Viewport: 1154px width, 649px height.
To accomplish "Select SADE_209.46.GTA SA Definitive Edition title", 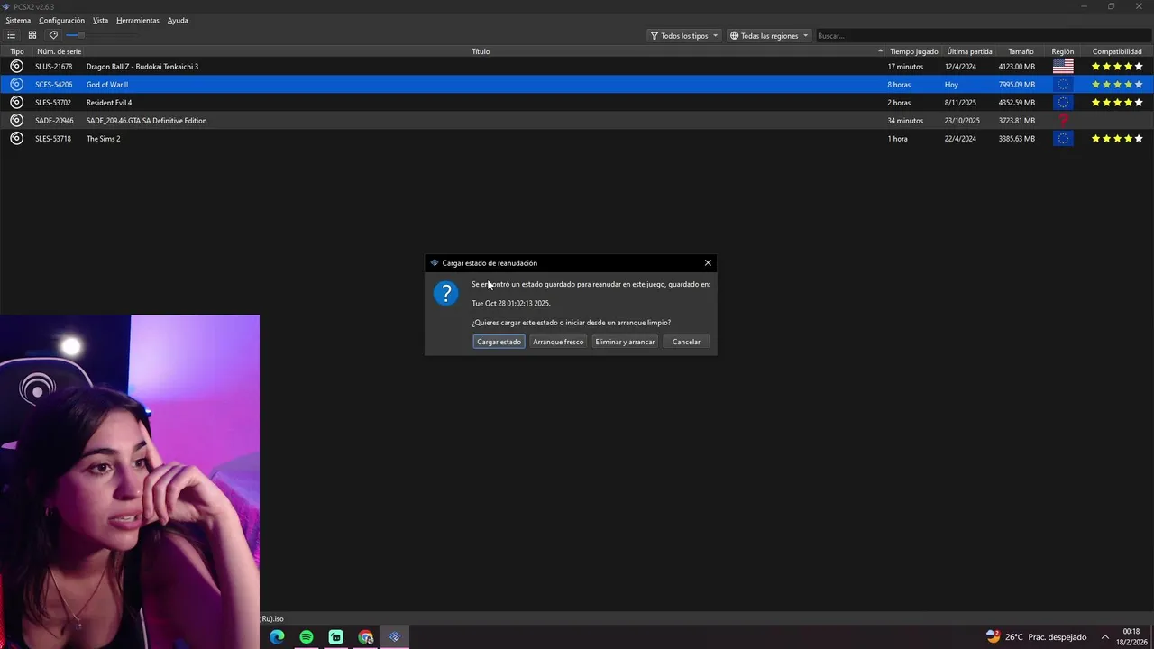I will pos(146,121).
